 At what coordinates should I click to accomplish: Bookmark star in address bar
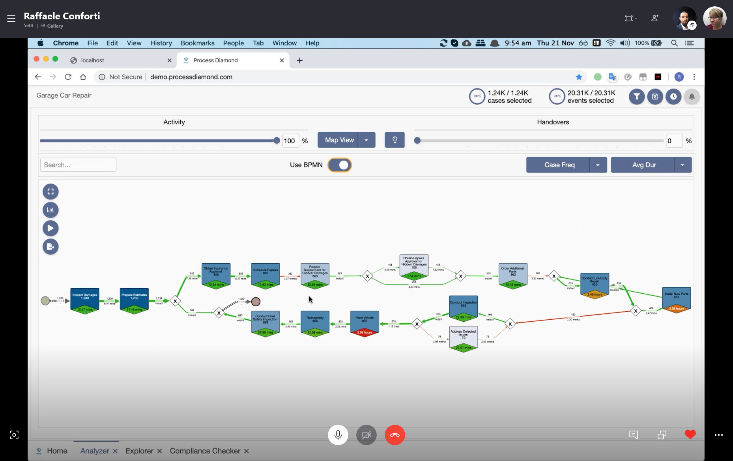tap(579, 77)
